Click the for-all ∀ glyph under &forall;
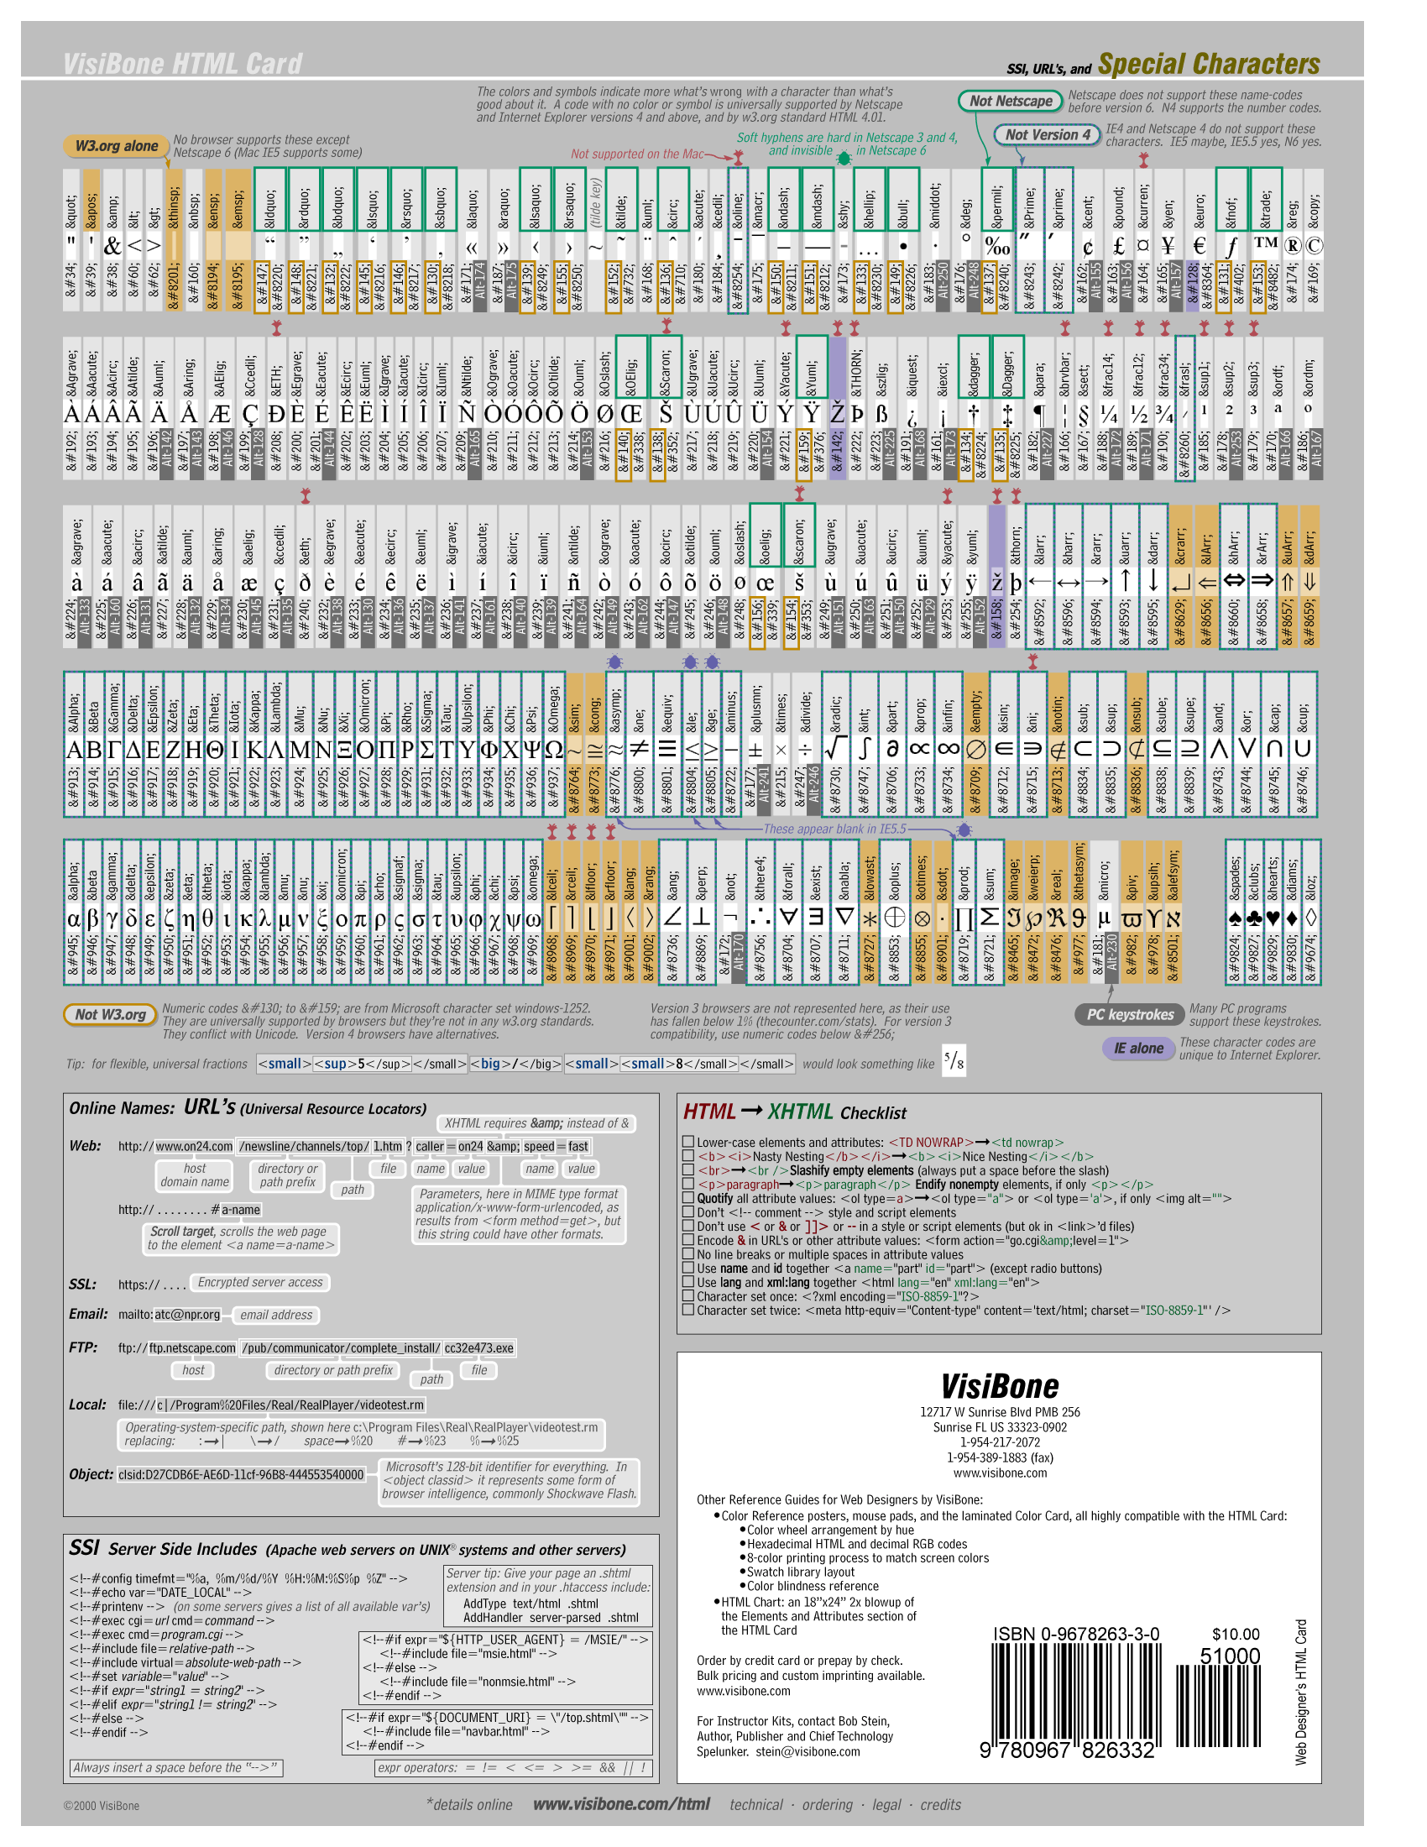The width and height of the screenshot is (1427, 1847). 788,918
